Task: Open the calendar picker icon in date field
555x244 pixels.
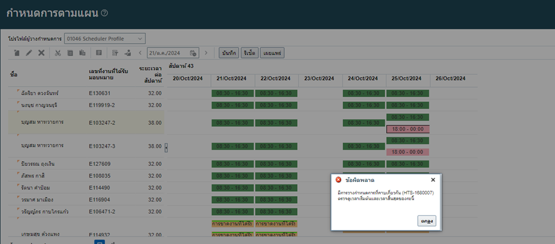Action: (193, 53)
